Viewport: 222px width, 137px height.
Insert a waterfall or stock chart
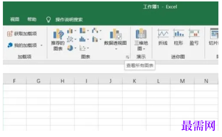(x=95, y=30)
